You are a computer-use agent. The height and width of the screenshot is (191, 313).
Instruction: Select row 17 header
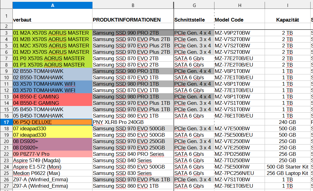click(x=6, y=122)
